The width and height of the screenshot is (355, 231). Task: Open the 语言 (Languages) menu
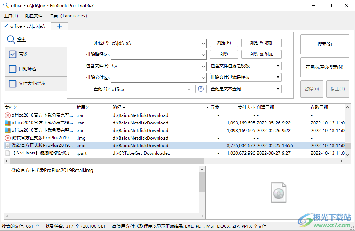pos(68,16)
